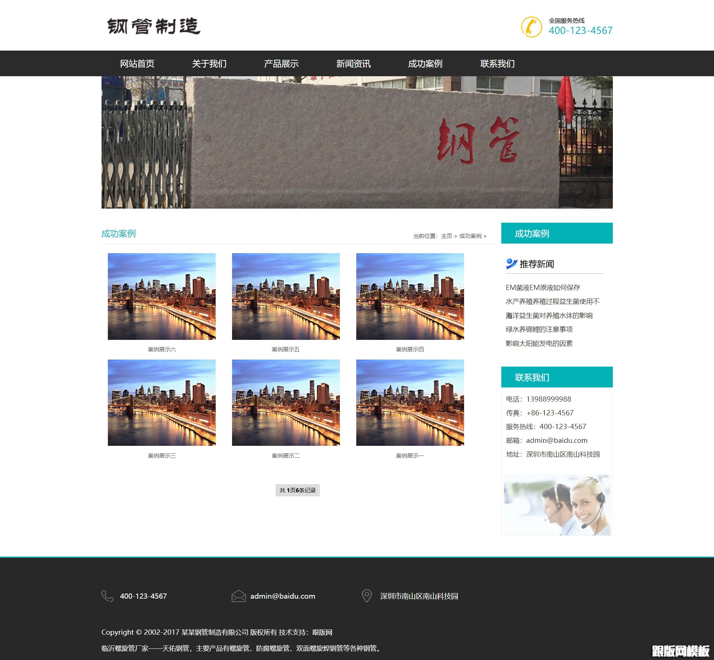Click the phone icon beside 400-123-4567 in footer

[x=107, y=596]
